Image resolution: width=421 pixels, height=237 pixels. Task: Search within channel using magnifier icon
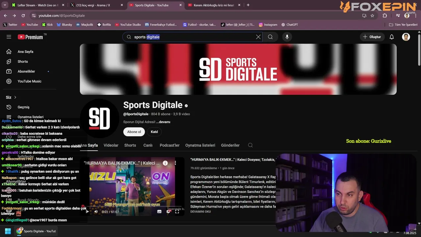click(250, 145)
